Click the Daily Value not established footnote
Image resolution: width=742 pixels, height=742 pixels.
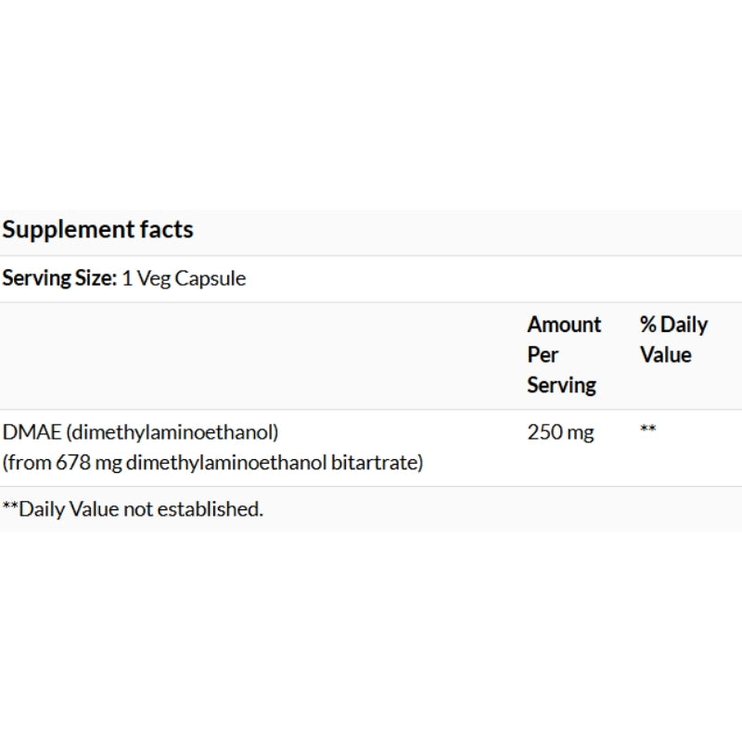coord(133,509)
